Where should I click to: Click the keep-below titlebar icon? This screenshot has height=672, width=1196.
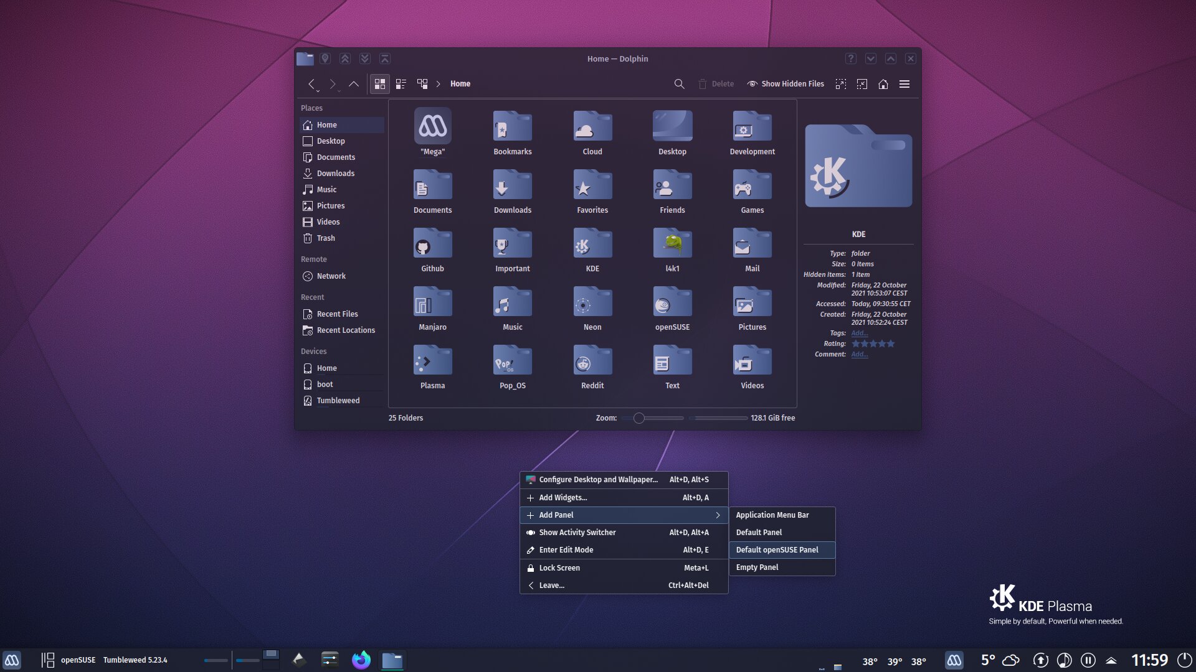pos(365,58)
